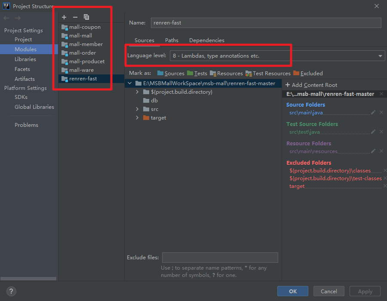Screen dimensions: 387x301
Task: Mark selected folder as Tests
Action: (197, 73)
